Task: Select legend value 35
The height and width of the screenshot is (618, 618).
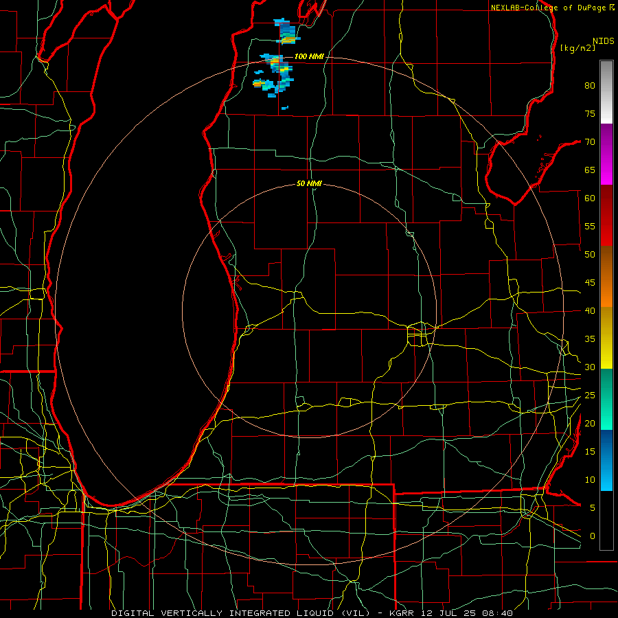Action: (590, 339)
